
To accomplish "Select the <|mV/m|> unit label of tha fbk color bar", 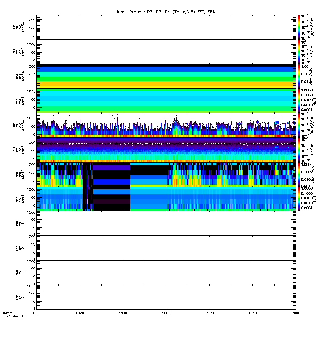I will point(312,76).
